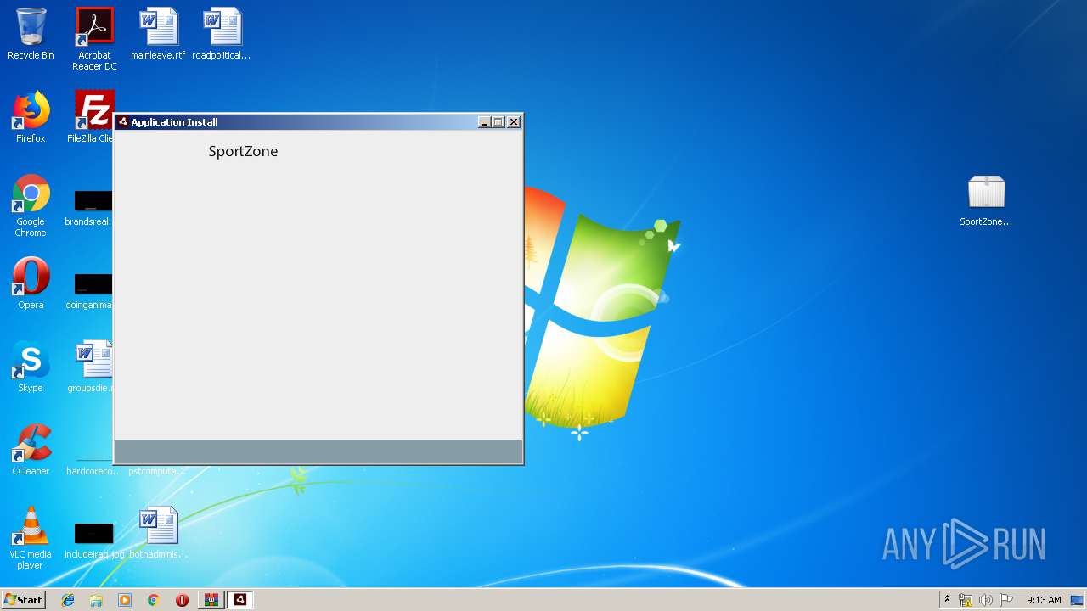Open Opera from the taskbar

[182, 600]
